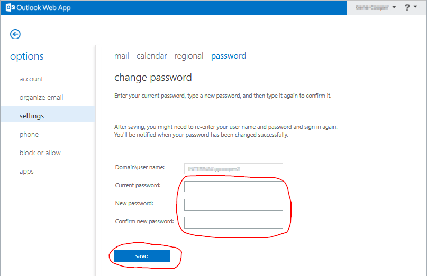Screen dimensions: 427x276
Task: Select the password tab
Action: 229,56
